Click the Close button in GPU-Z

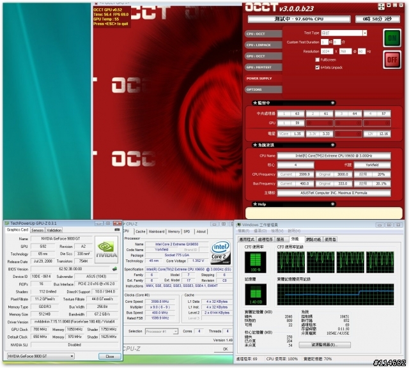click(x=109, y=356)
